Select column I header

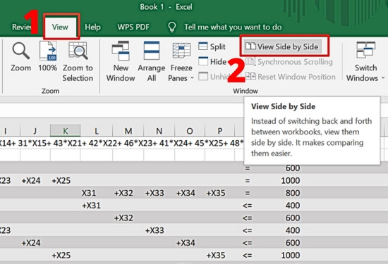tap(6, 130)
